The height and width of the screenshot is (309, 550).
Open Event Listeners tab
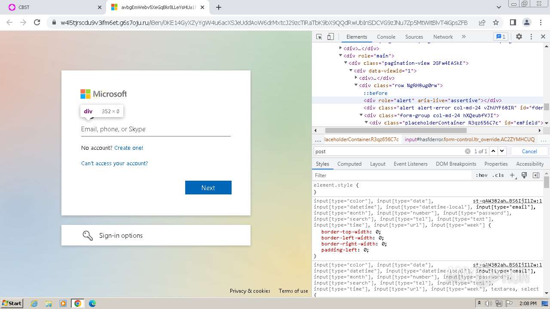[x=410, y=164]
